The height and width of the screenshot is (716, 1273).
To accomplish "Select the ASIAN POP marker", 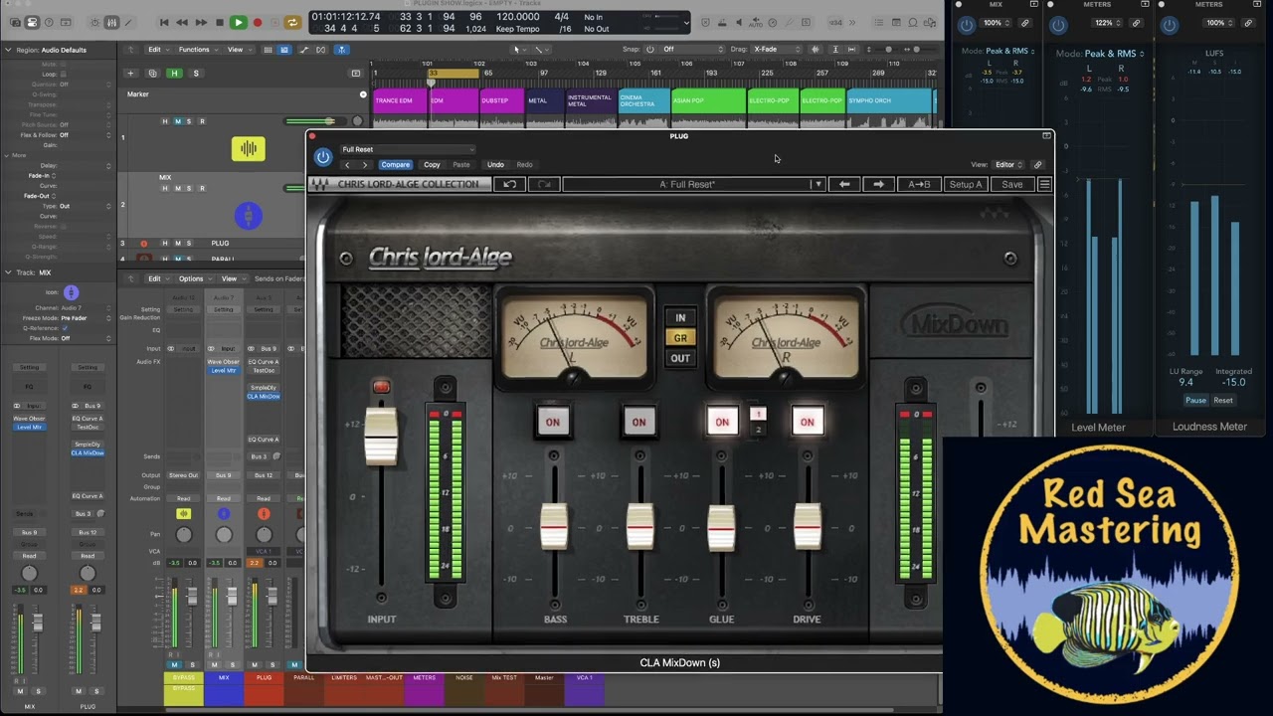I will tap(708, 100).
